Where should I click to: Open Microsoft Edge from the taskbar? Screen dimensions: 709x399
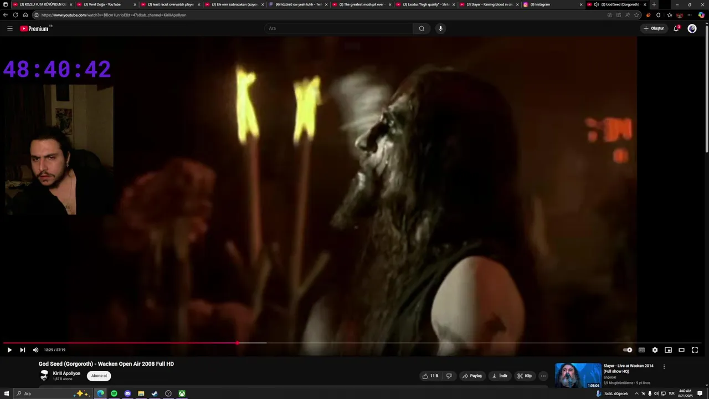[100, 393]
